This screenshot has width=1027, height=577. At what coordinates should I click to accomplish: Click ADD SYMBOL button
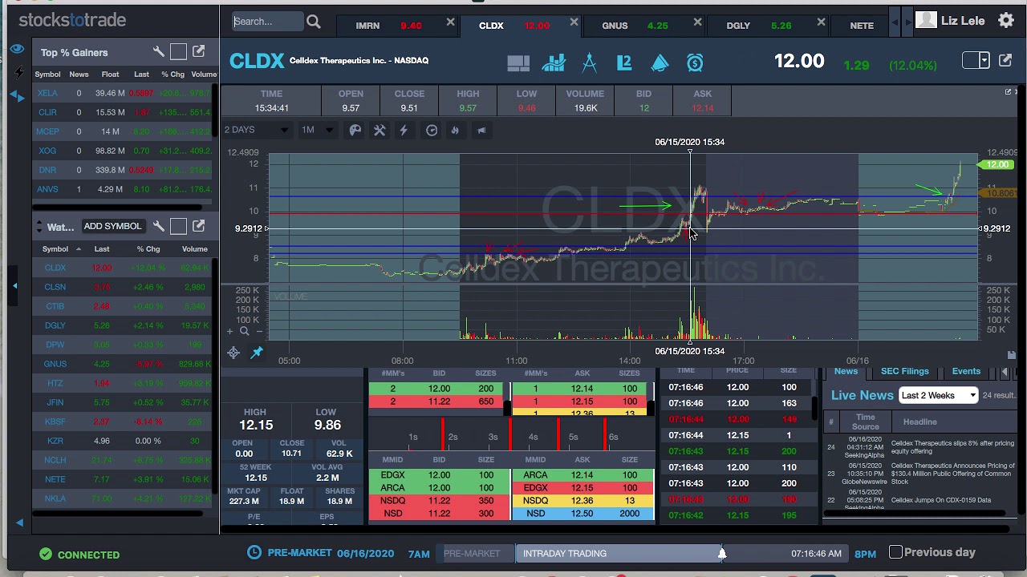112,226
